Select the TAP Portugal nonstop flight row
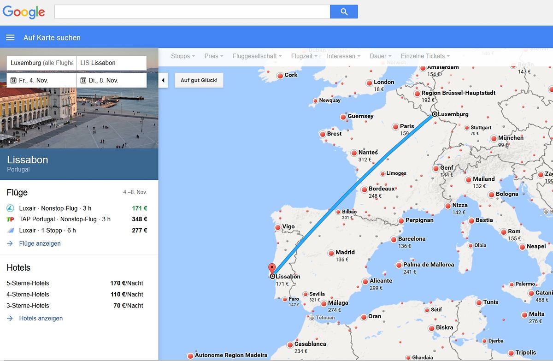This screenshot has width=553, height=361. coord(77,219)
